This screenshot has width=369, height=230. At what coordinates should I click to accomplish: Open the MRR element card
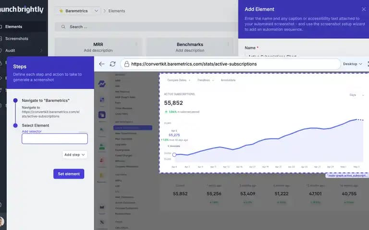pyautogui.click(x=98, y=47)
